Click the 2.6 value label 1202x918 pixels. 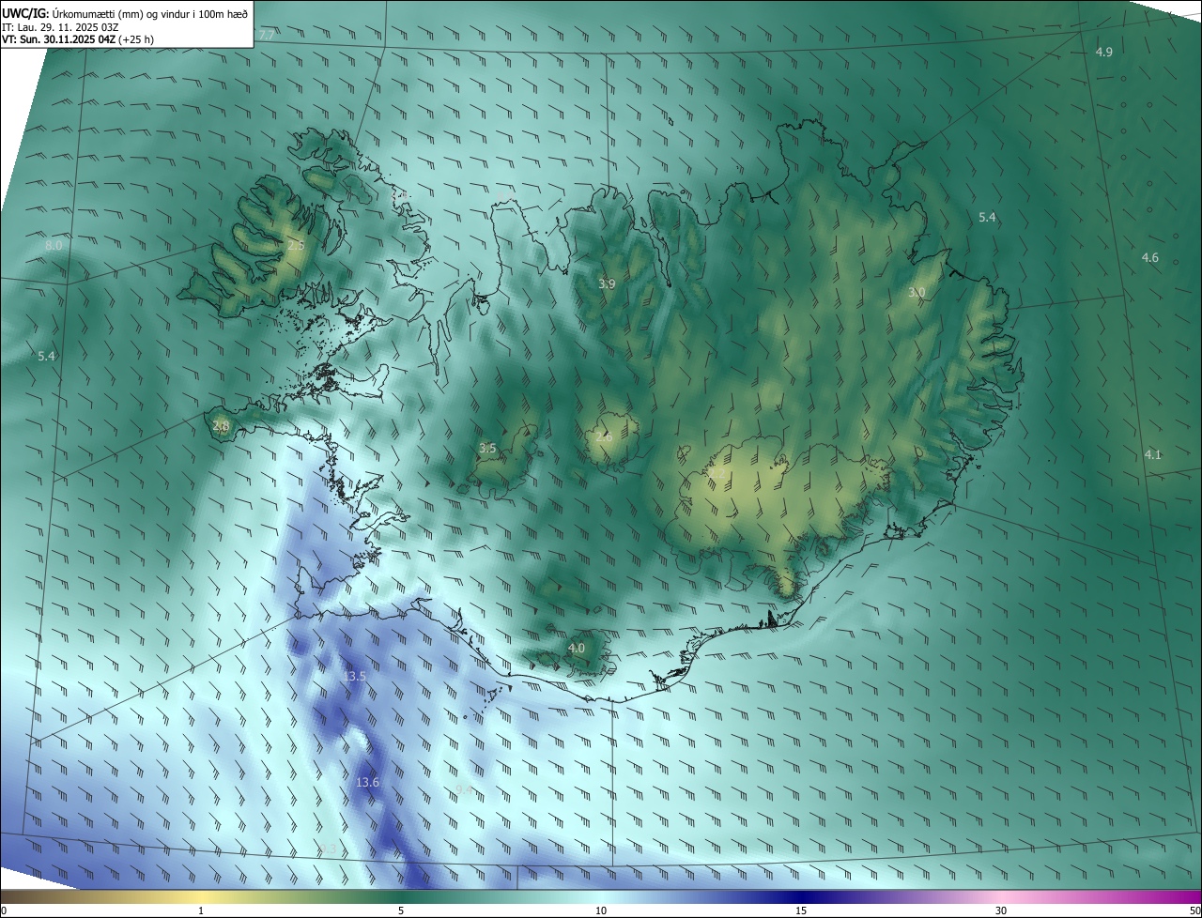click(604, 436)
